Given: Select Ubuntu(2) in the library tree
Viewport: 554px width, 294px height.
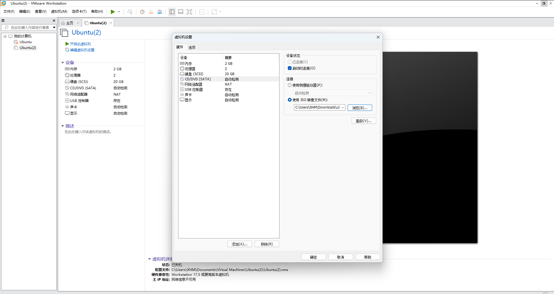Looking at the screenshot, I should tap(28, 48).
